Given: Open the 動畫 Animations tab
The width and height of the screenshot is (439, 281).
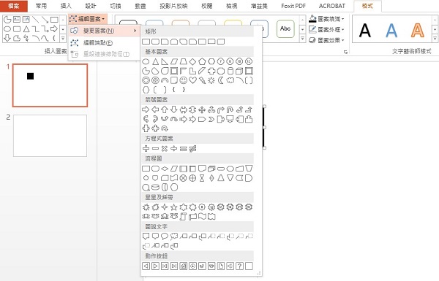Looking at the screenshot, I should point(140,6).
